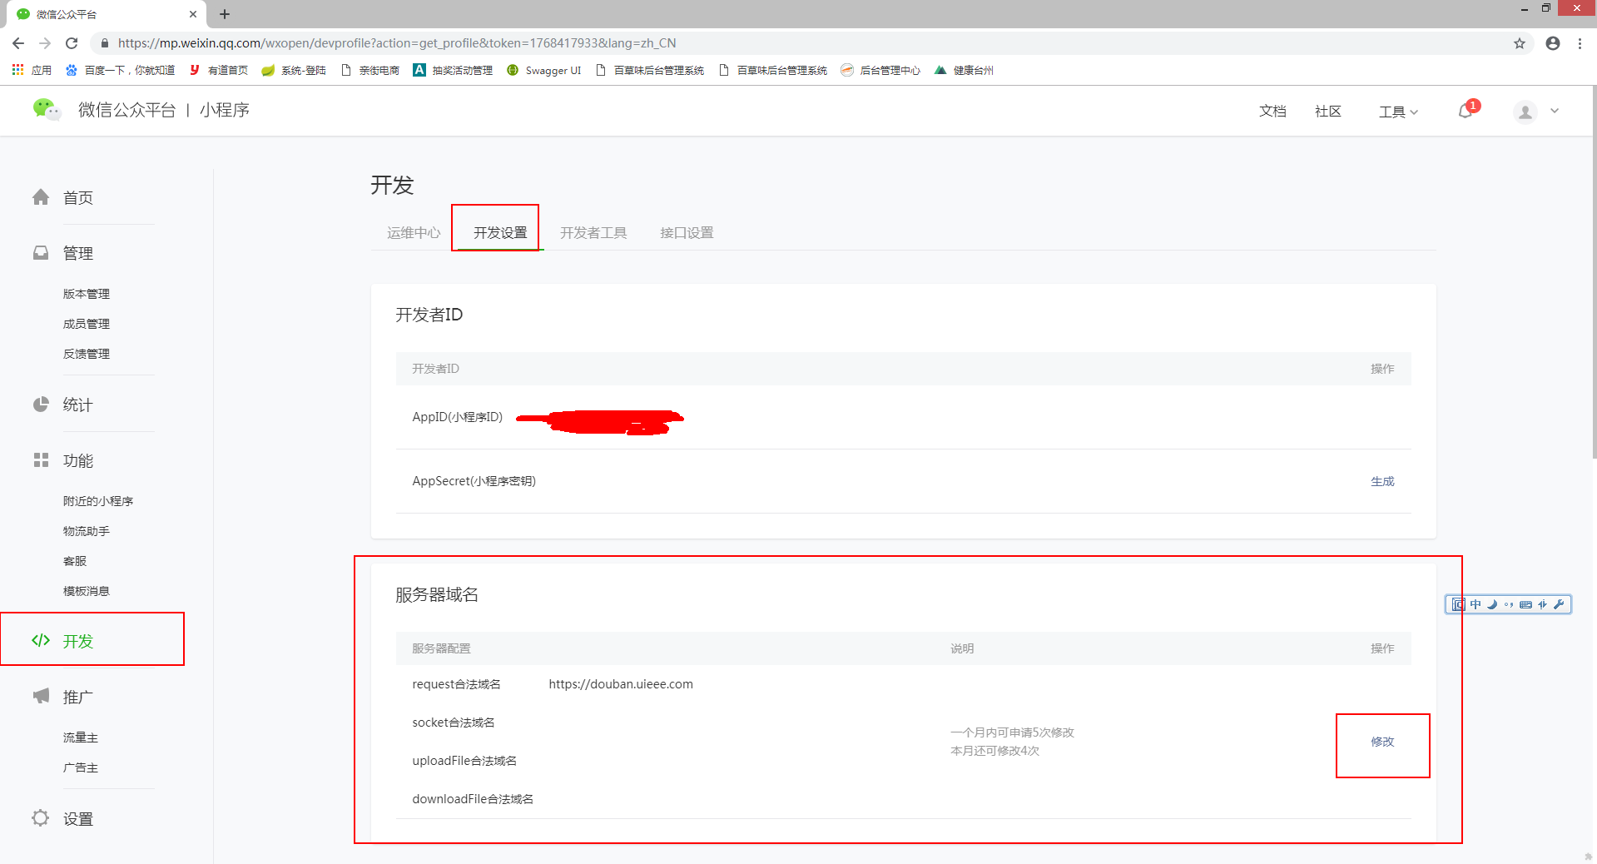1597x864 pixels.
Task: Open the IME wrench tool menu
Action: tap(1559, 605)
